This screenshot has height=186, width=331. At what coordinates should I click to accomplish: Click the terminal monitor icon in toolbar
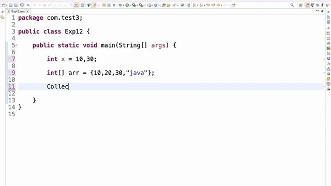pos(22,5)
